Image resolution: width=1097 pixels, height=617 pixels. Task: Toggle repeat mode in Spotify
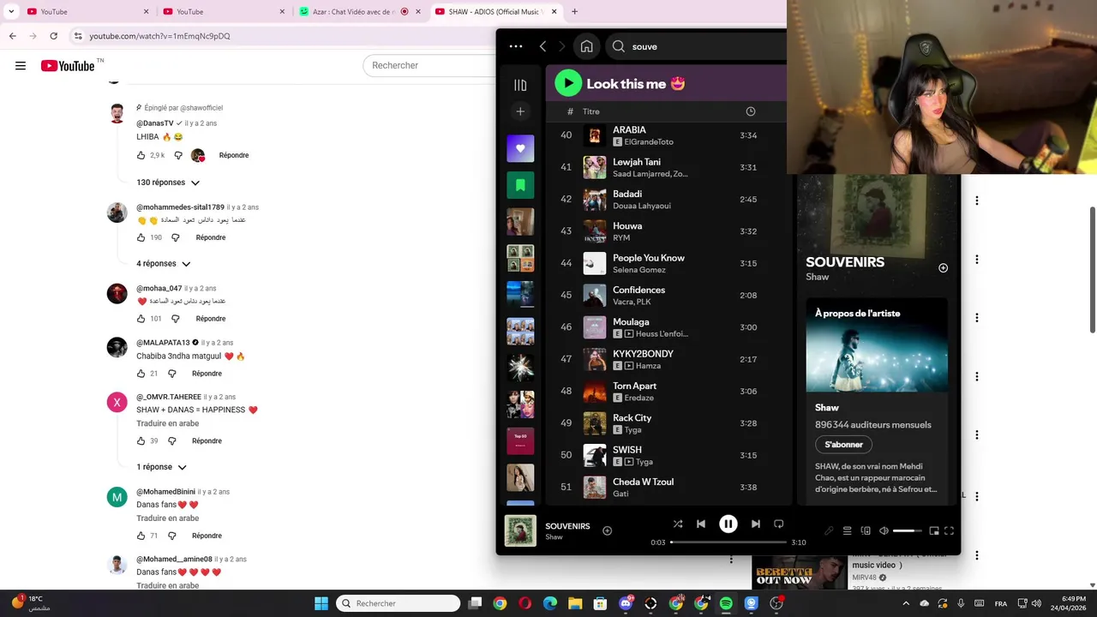pyautogui.click(x=778, y=524)
